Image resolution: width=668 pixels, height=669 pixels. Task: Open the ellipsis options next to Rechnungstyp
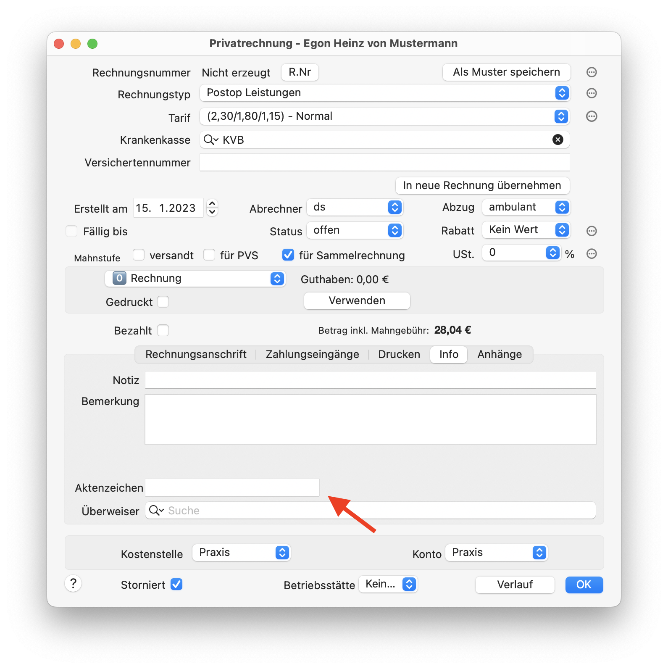[592, 93]
